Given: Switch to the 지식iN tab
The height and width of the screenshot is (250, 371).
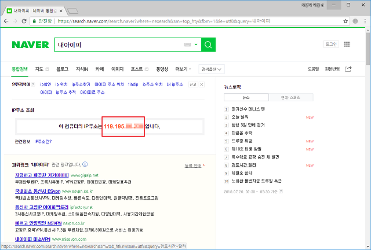Looking at the screenshot, I should (82, 69).
